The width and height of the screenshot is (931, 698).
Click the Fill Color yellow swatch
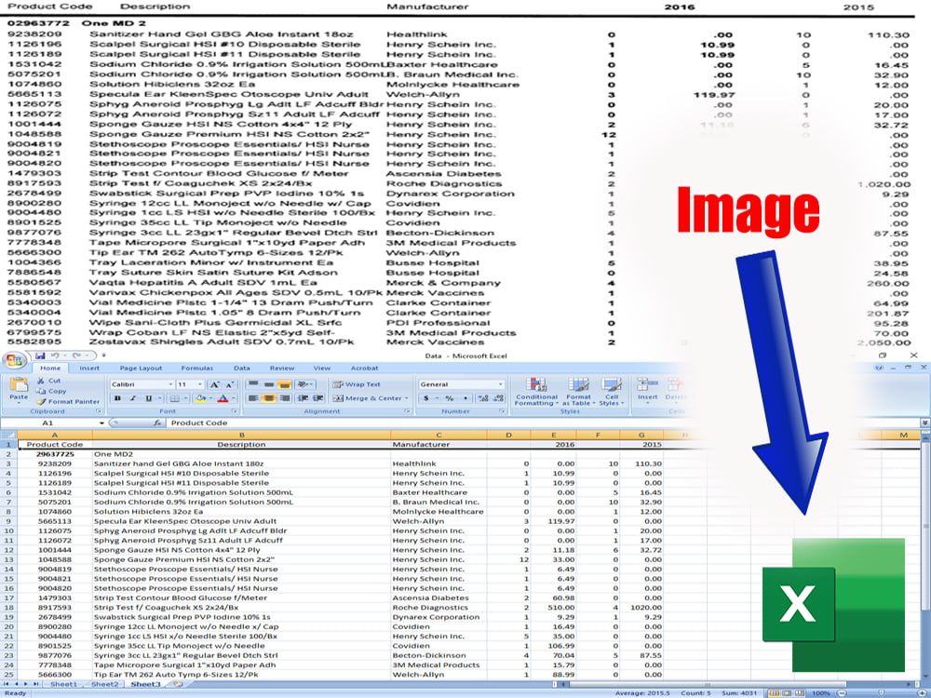pos(200,398)
